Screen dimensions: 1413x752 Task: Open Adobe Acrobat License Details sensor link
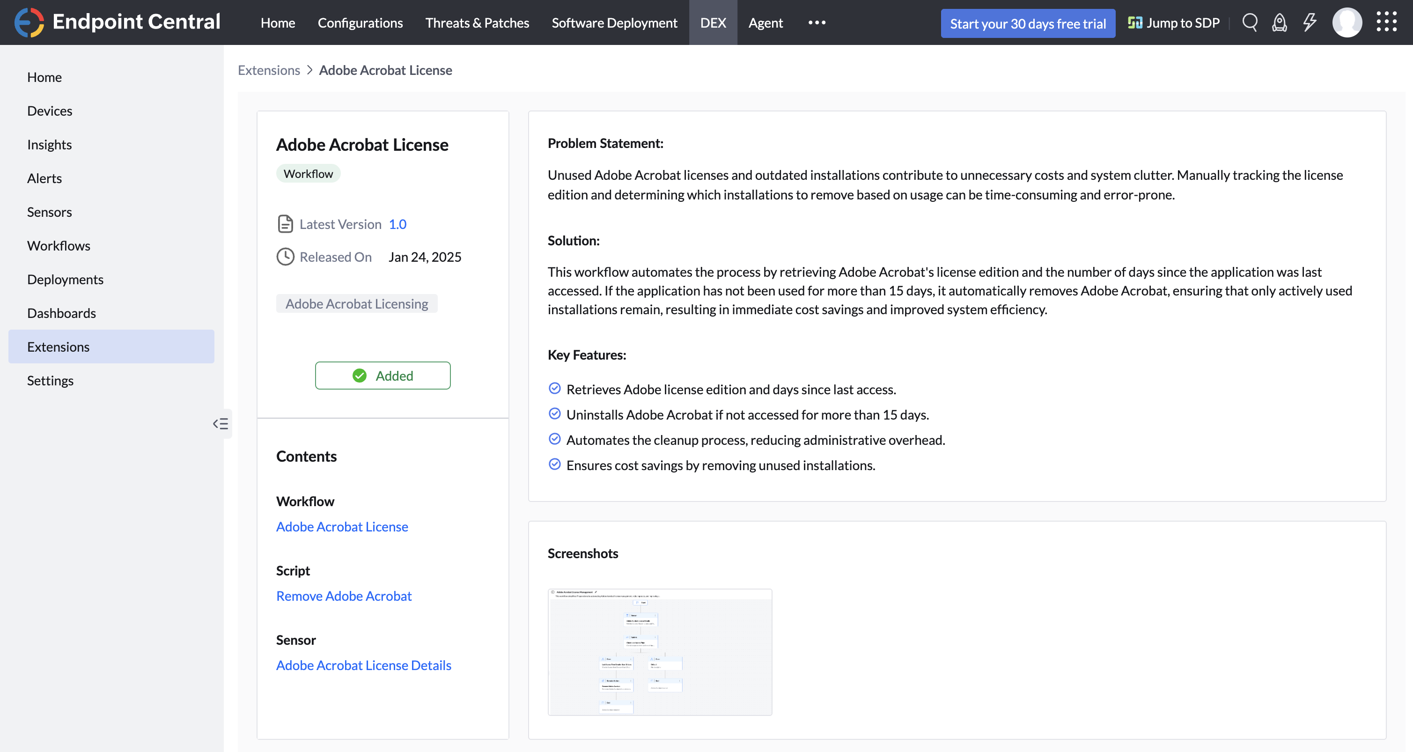(363, 665)
